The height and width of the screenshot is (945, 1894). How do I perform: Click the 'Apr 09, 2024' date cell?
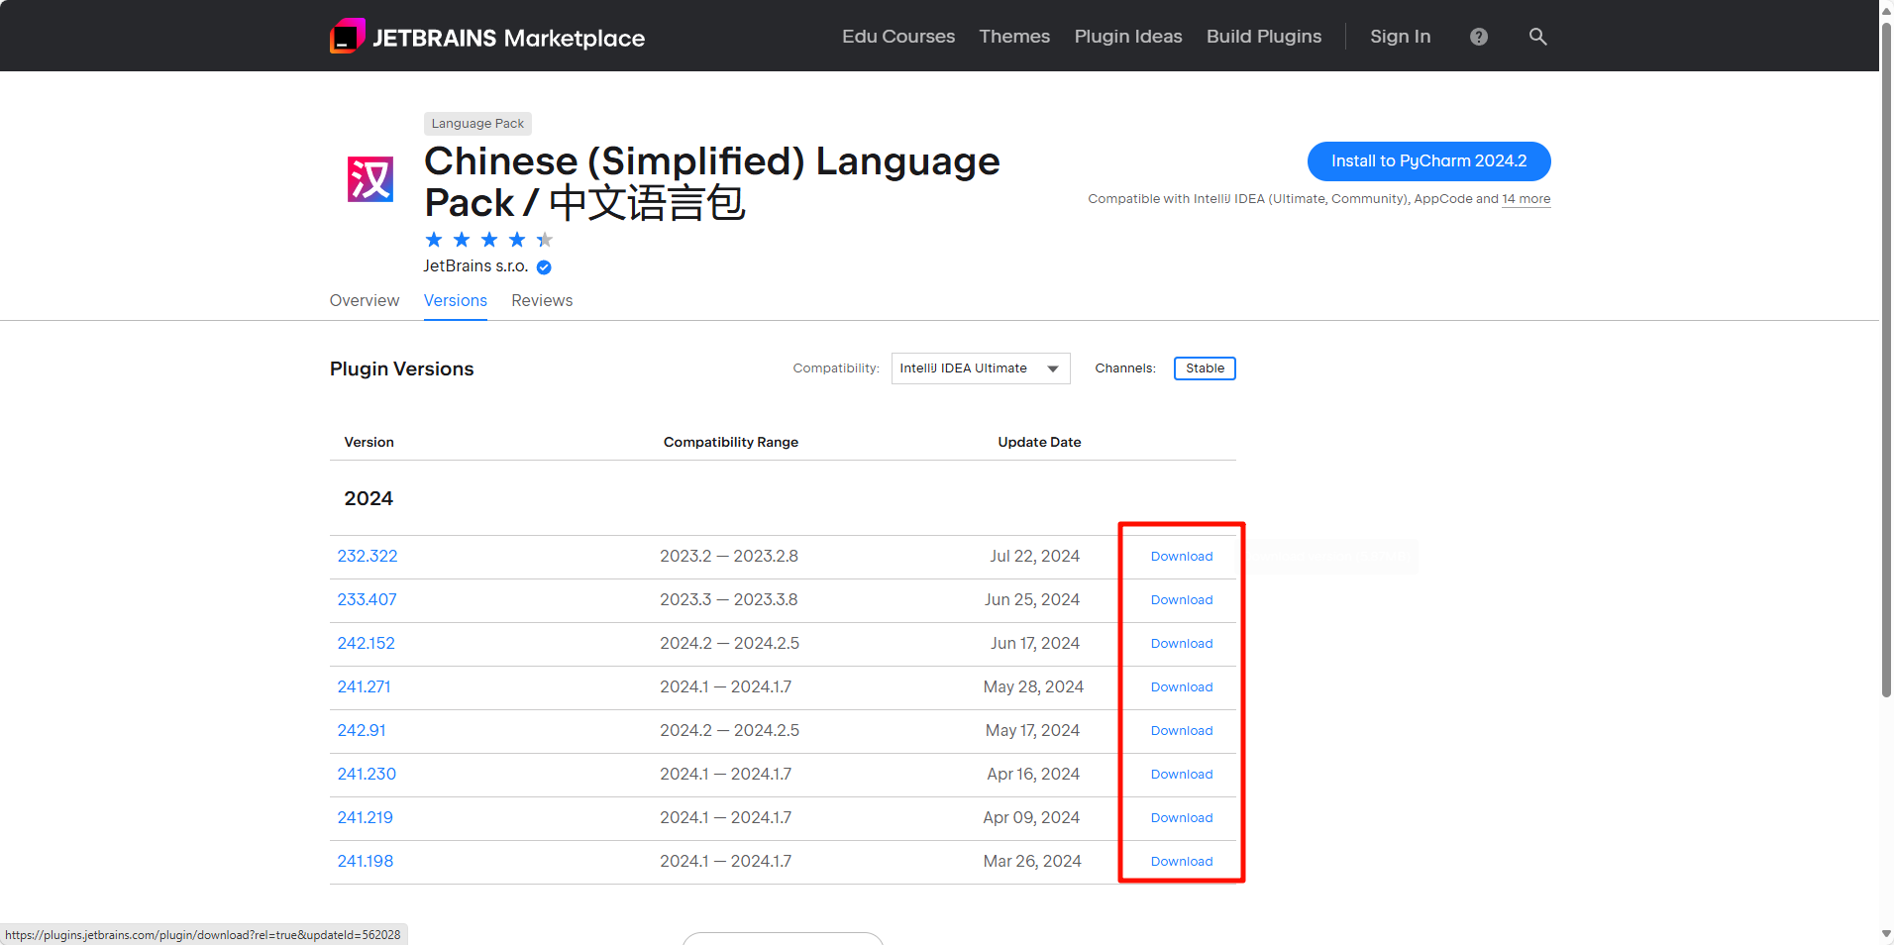(1031, 818)
